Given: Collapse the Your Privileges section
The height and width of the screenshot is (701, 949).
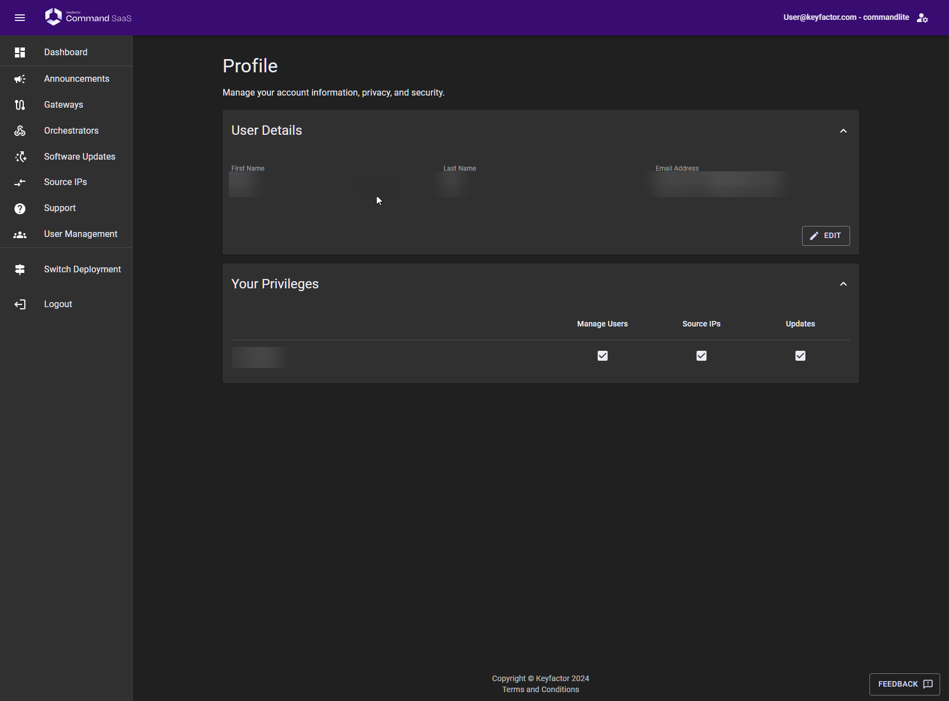Looking at the screenshot, I should [x=843, y=284].
